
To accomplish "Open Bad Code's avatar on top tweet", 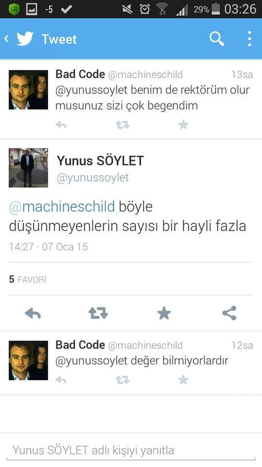I will pos(28,90).
